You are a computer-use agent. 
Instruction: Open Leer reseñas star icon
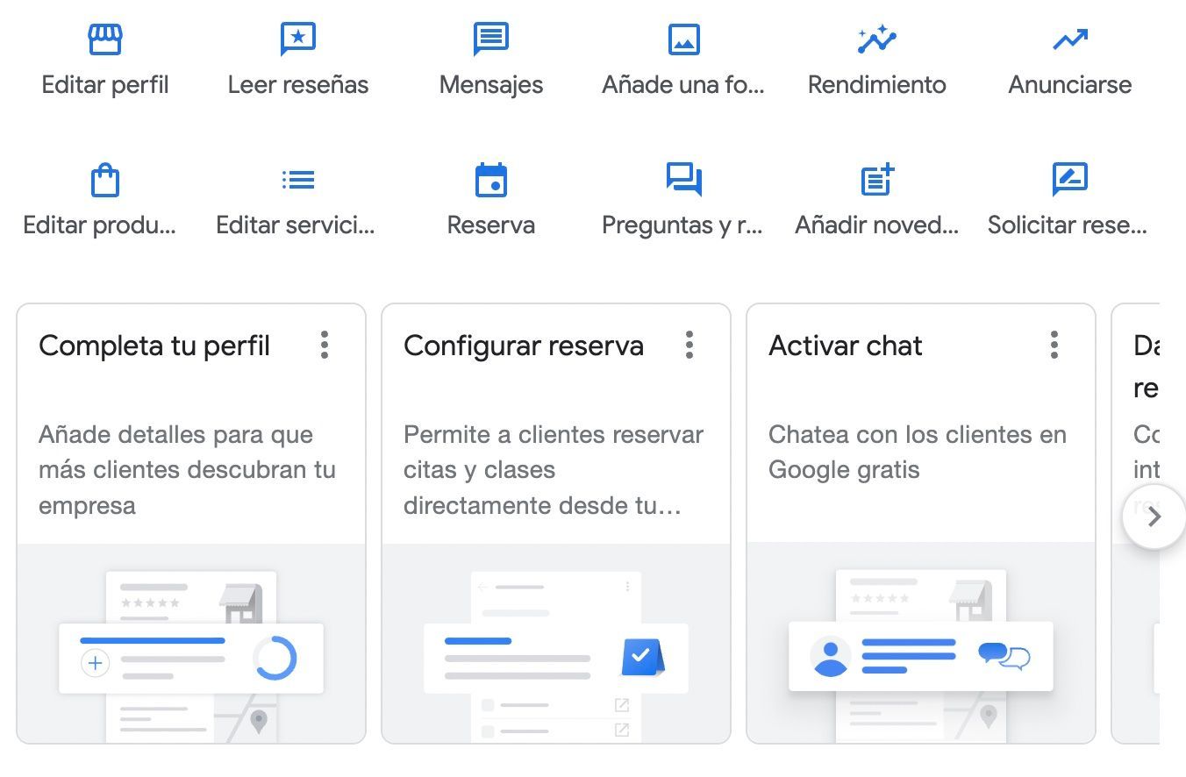(x=297, y=39)
